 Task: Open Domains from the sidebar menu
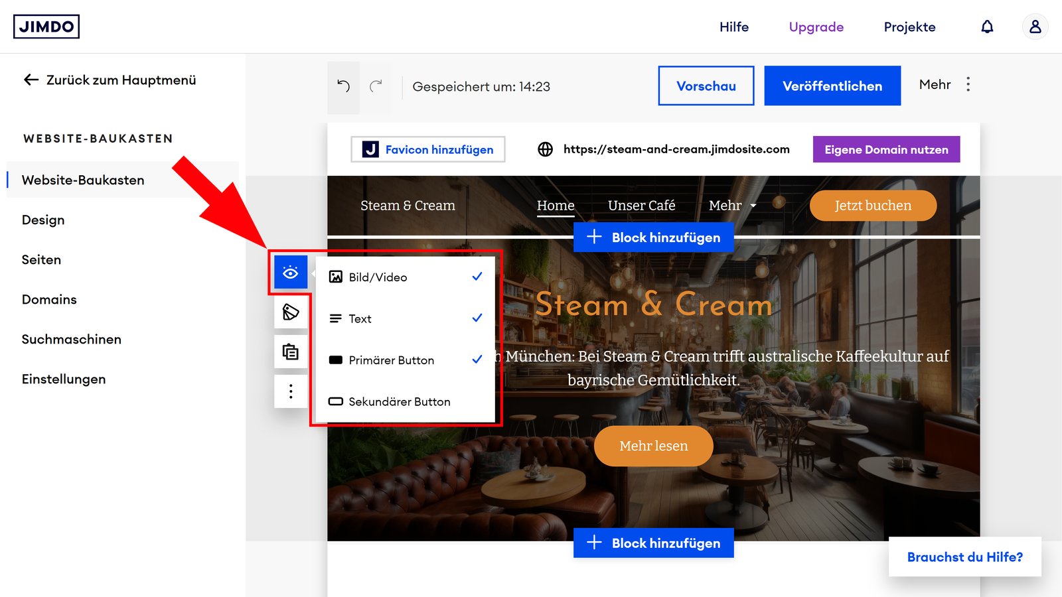pyautogui.click(x=48, y=299)
